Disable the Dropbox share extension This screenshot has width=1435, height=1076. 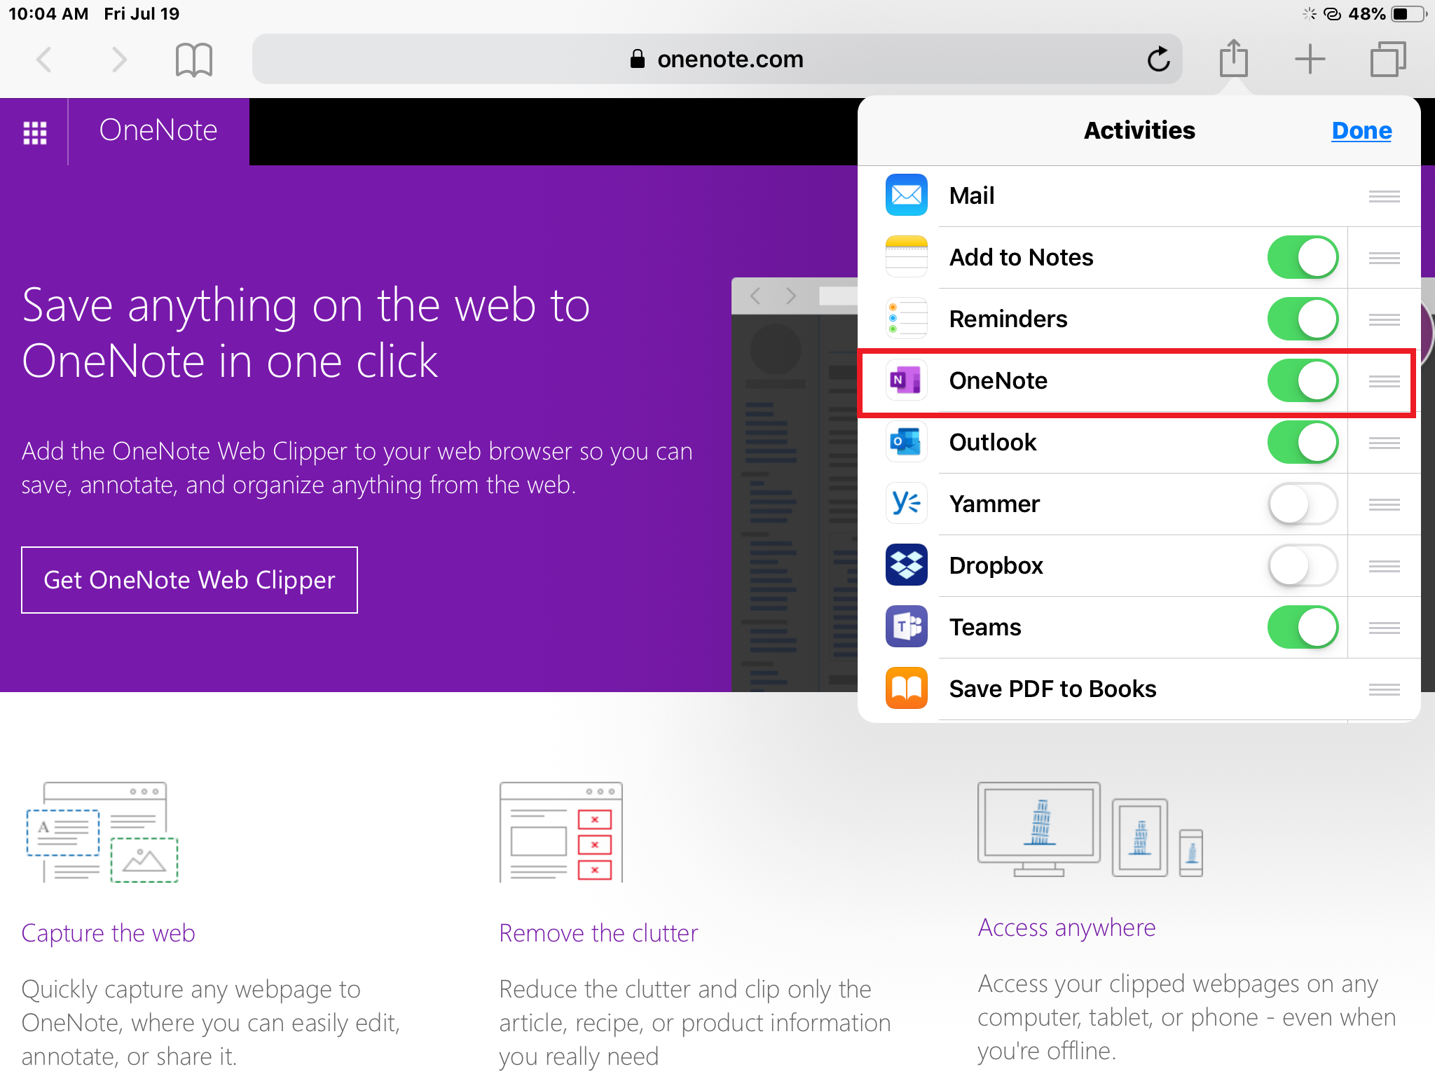tap(1300, 565)
